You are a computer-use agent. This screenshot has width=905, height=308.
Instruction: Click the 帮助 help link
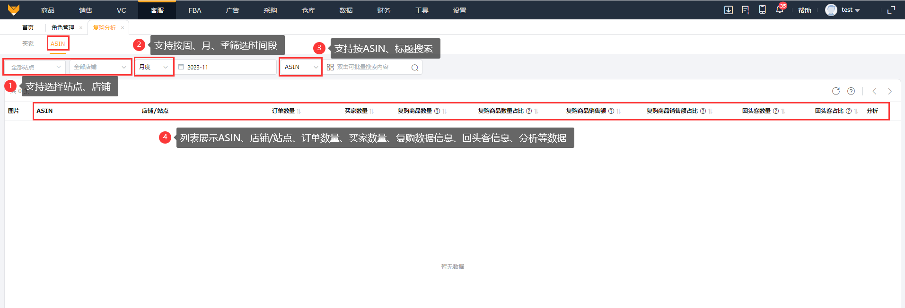[805, 10]
